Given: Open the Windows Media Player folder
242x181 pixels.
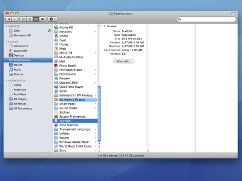Looking at the screenshot, I should coord(76,142).
